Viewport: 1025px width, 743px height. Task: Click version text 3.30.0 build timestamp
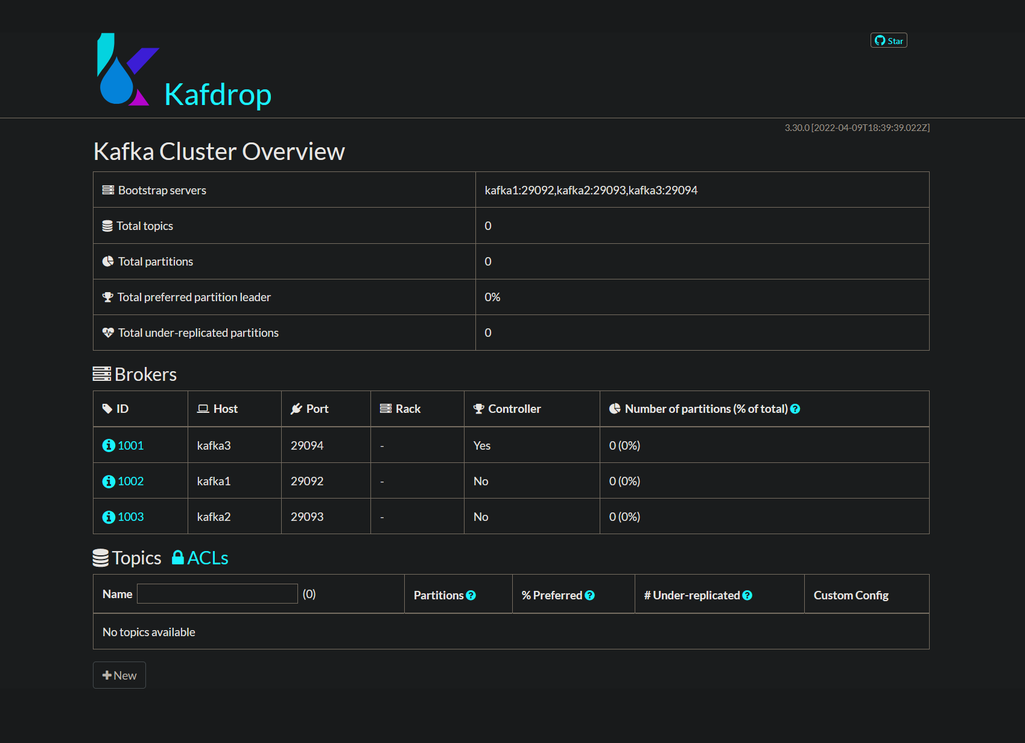pyautogui.click(x=857, y=128)
